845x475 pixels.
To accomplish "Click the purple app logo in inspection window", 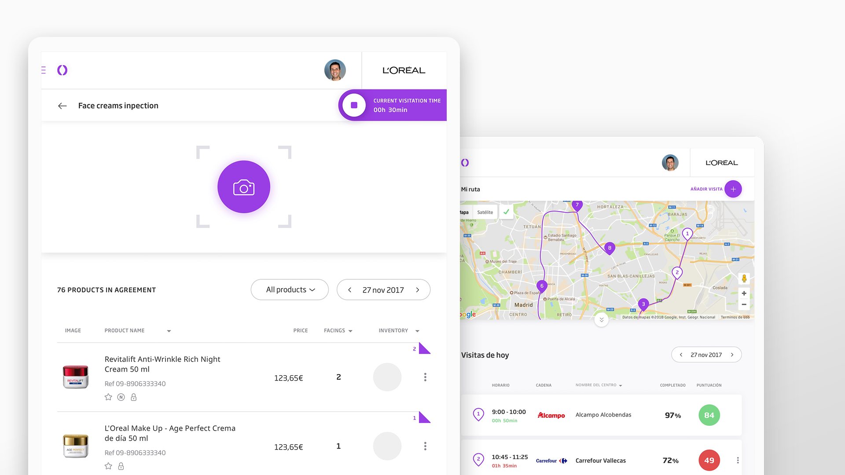I will pos(62,70).
